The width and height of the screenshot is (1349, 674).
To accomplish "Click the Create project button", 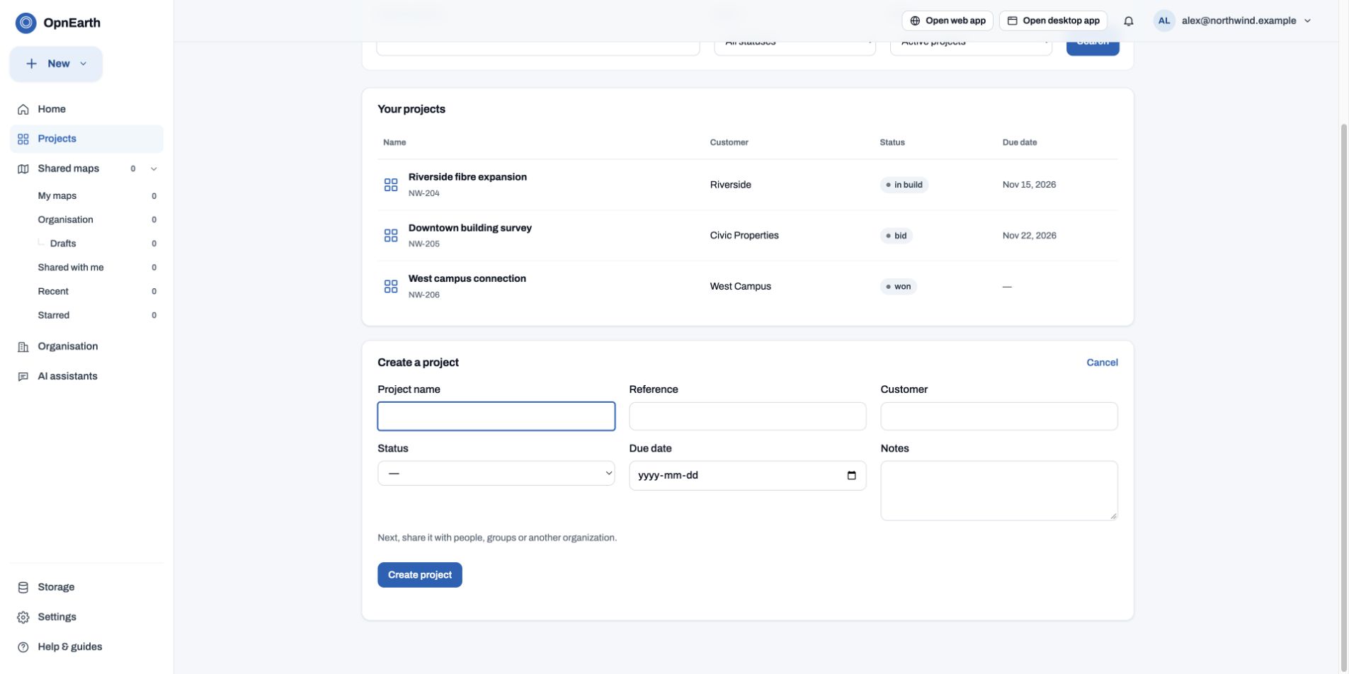I will pos(419,575).
